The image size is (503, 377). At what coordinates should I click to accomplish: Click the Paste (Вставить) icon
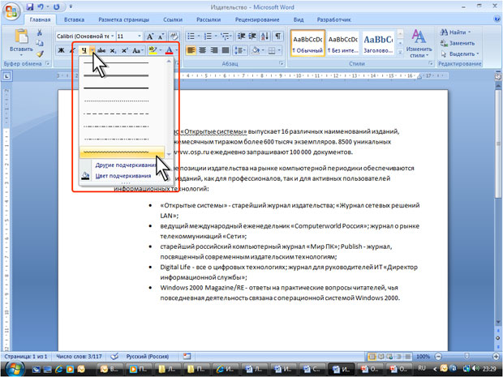(x=21, y=36)
